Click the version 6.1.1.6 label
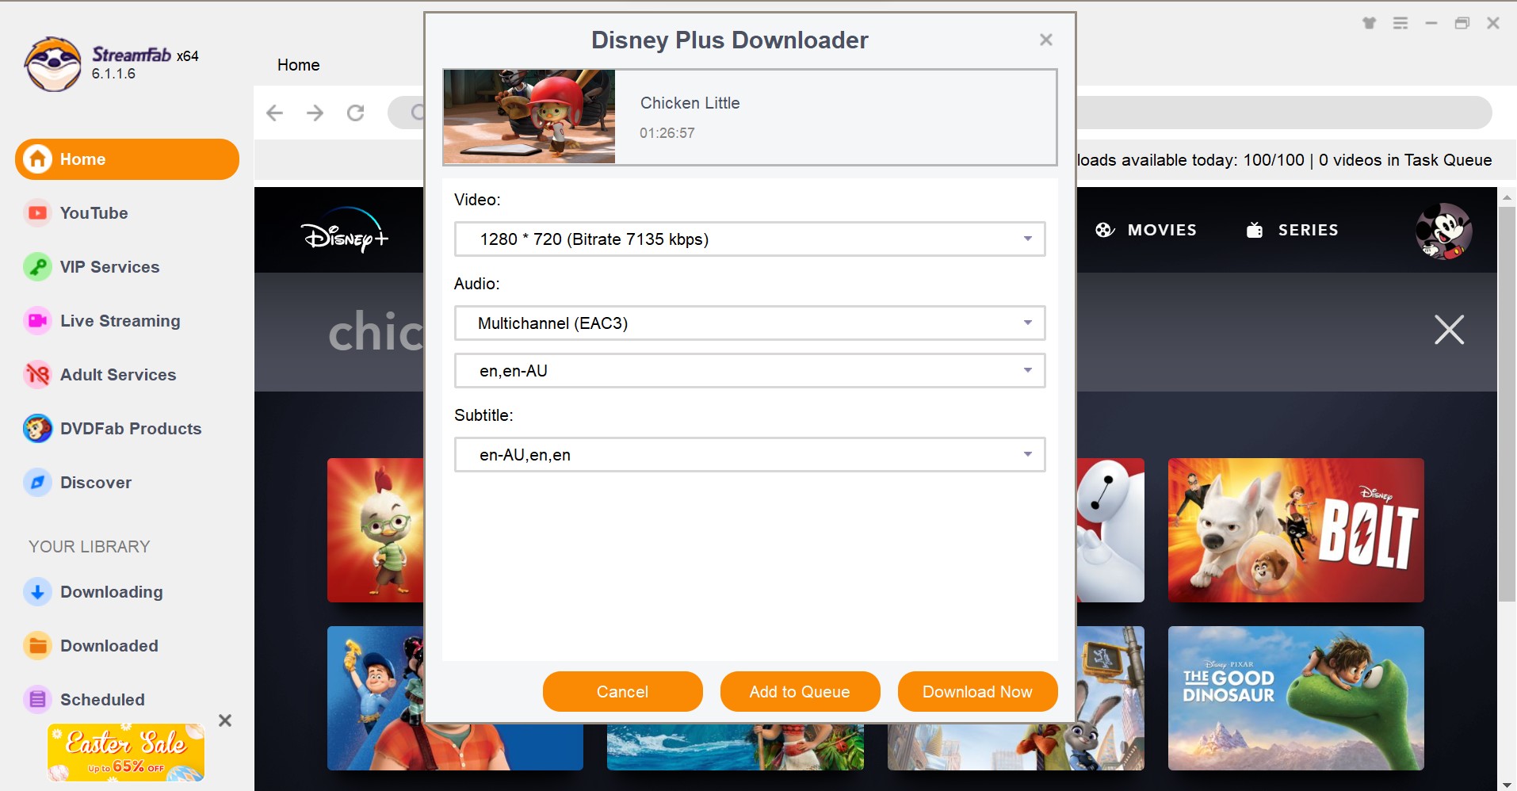The width and height of the screenshot is (1517, 791). (x=113, y=74)
